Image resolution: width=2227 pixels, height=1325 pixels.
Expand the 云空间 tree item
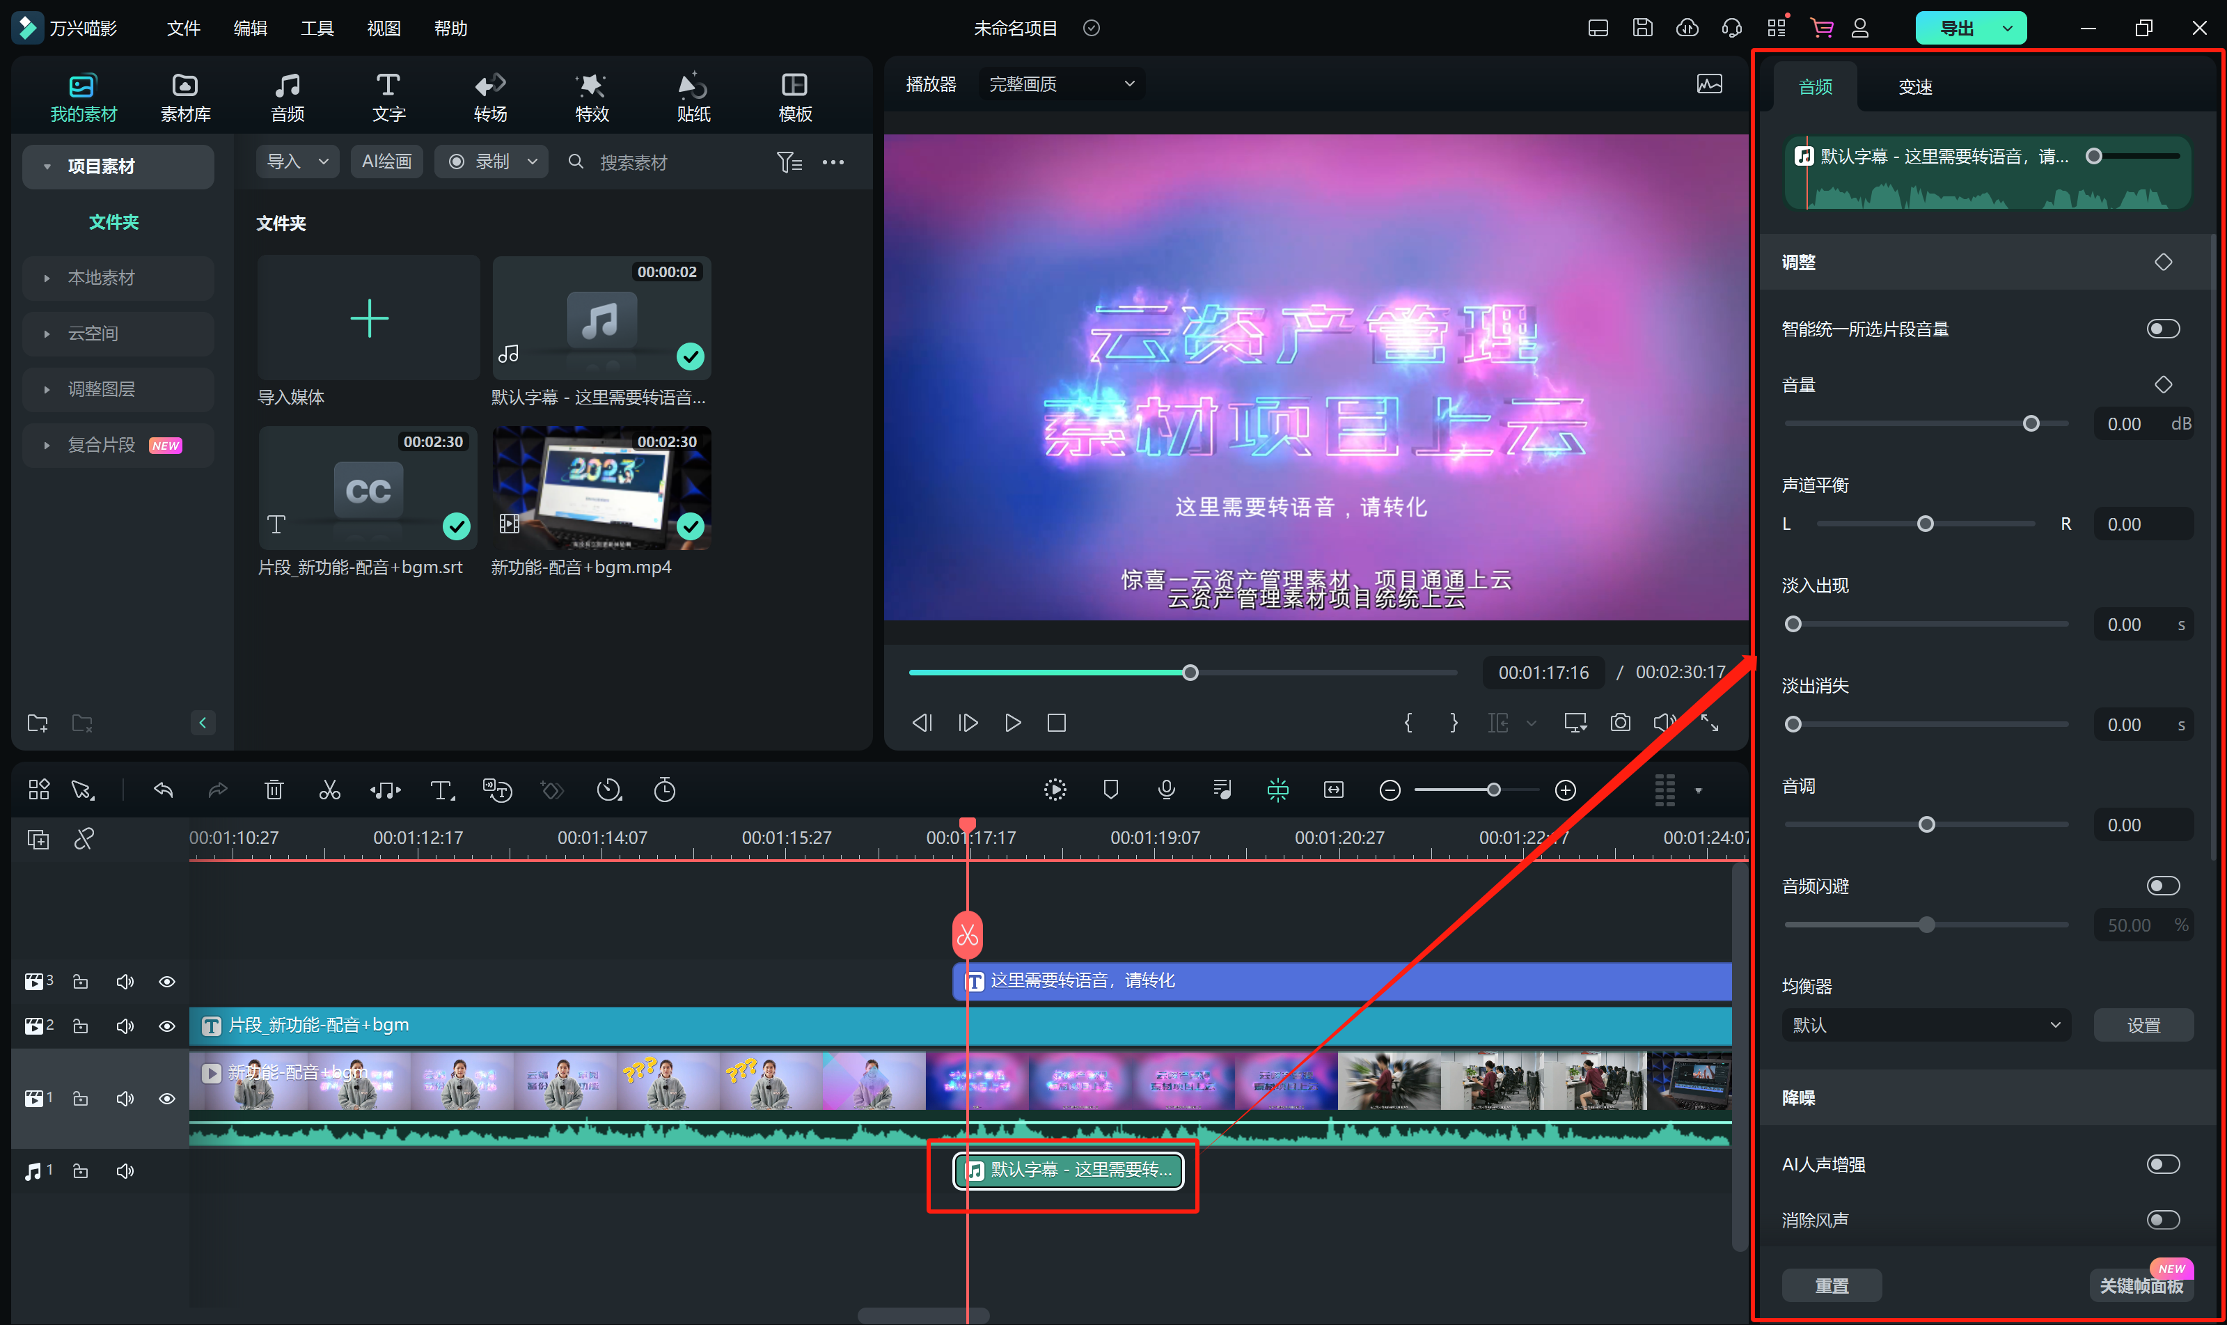[x=118, y=333]
